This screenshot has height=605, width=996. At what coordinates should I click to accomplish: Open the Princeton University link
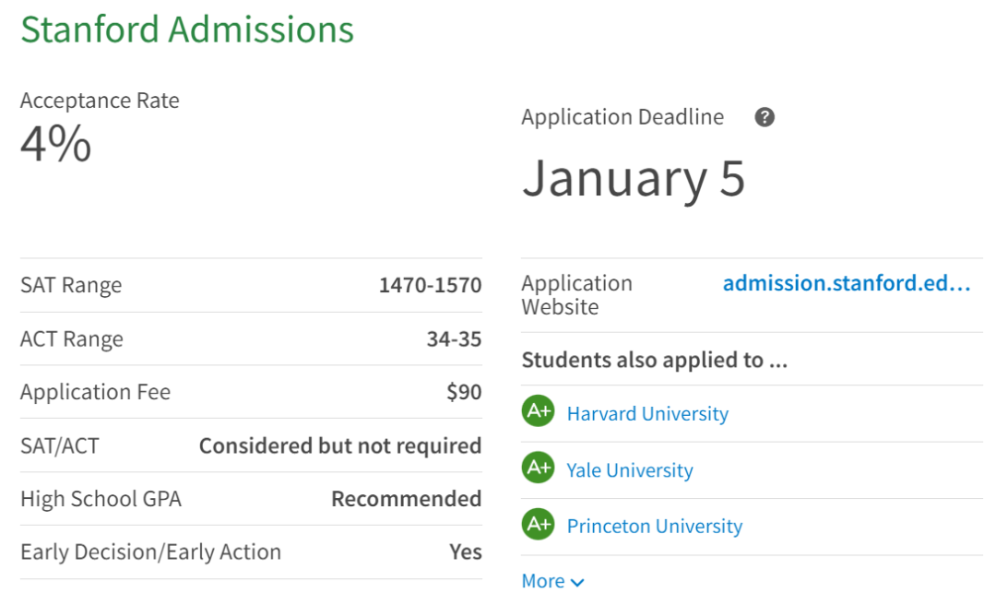654,527
